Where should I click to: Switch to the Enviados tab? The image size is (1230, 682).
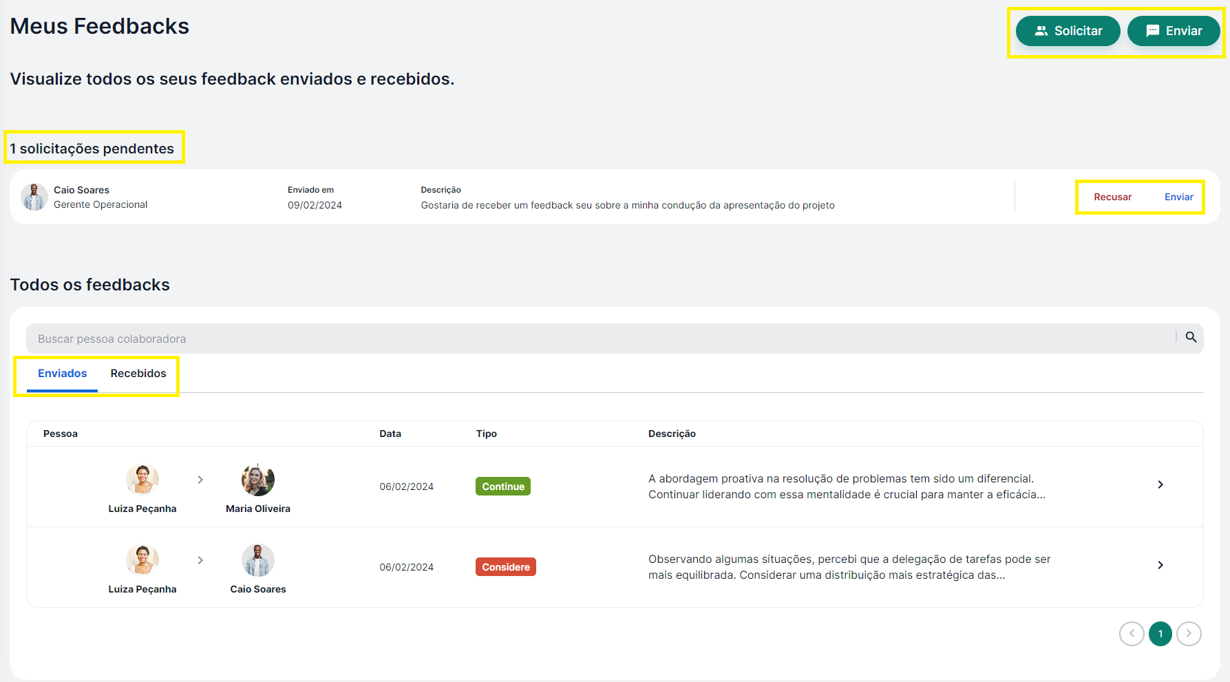pos(62,374)
